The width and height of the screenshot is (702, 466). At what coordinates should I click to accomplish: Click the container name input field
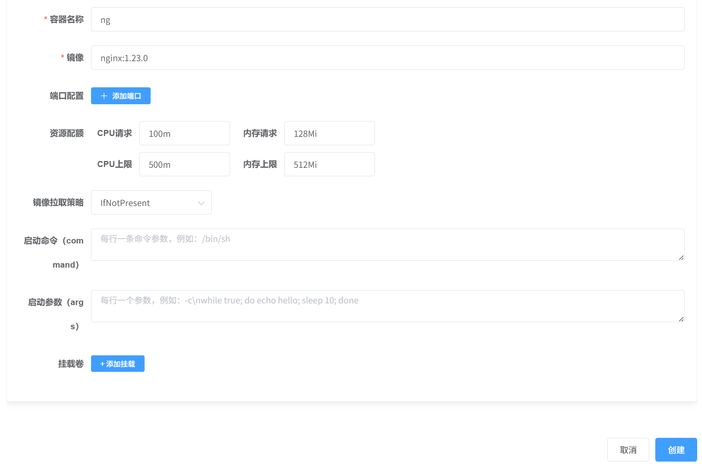pos(387,19)
